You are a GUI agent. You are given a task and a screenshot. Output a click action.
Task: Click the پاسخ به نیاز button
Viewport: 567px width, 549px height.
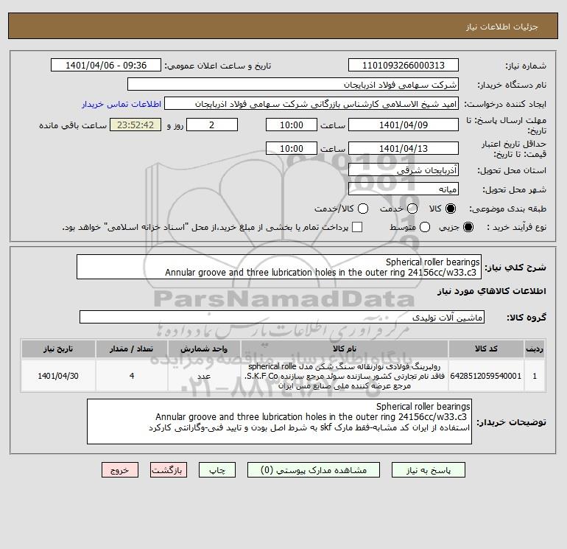(428, 469)
